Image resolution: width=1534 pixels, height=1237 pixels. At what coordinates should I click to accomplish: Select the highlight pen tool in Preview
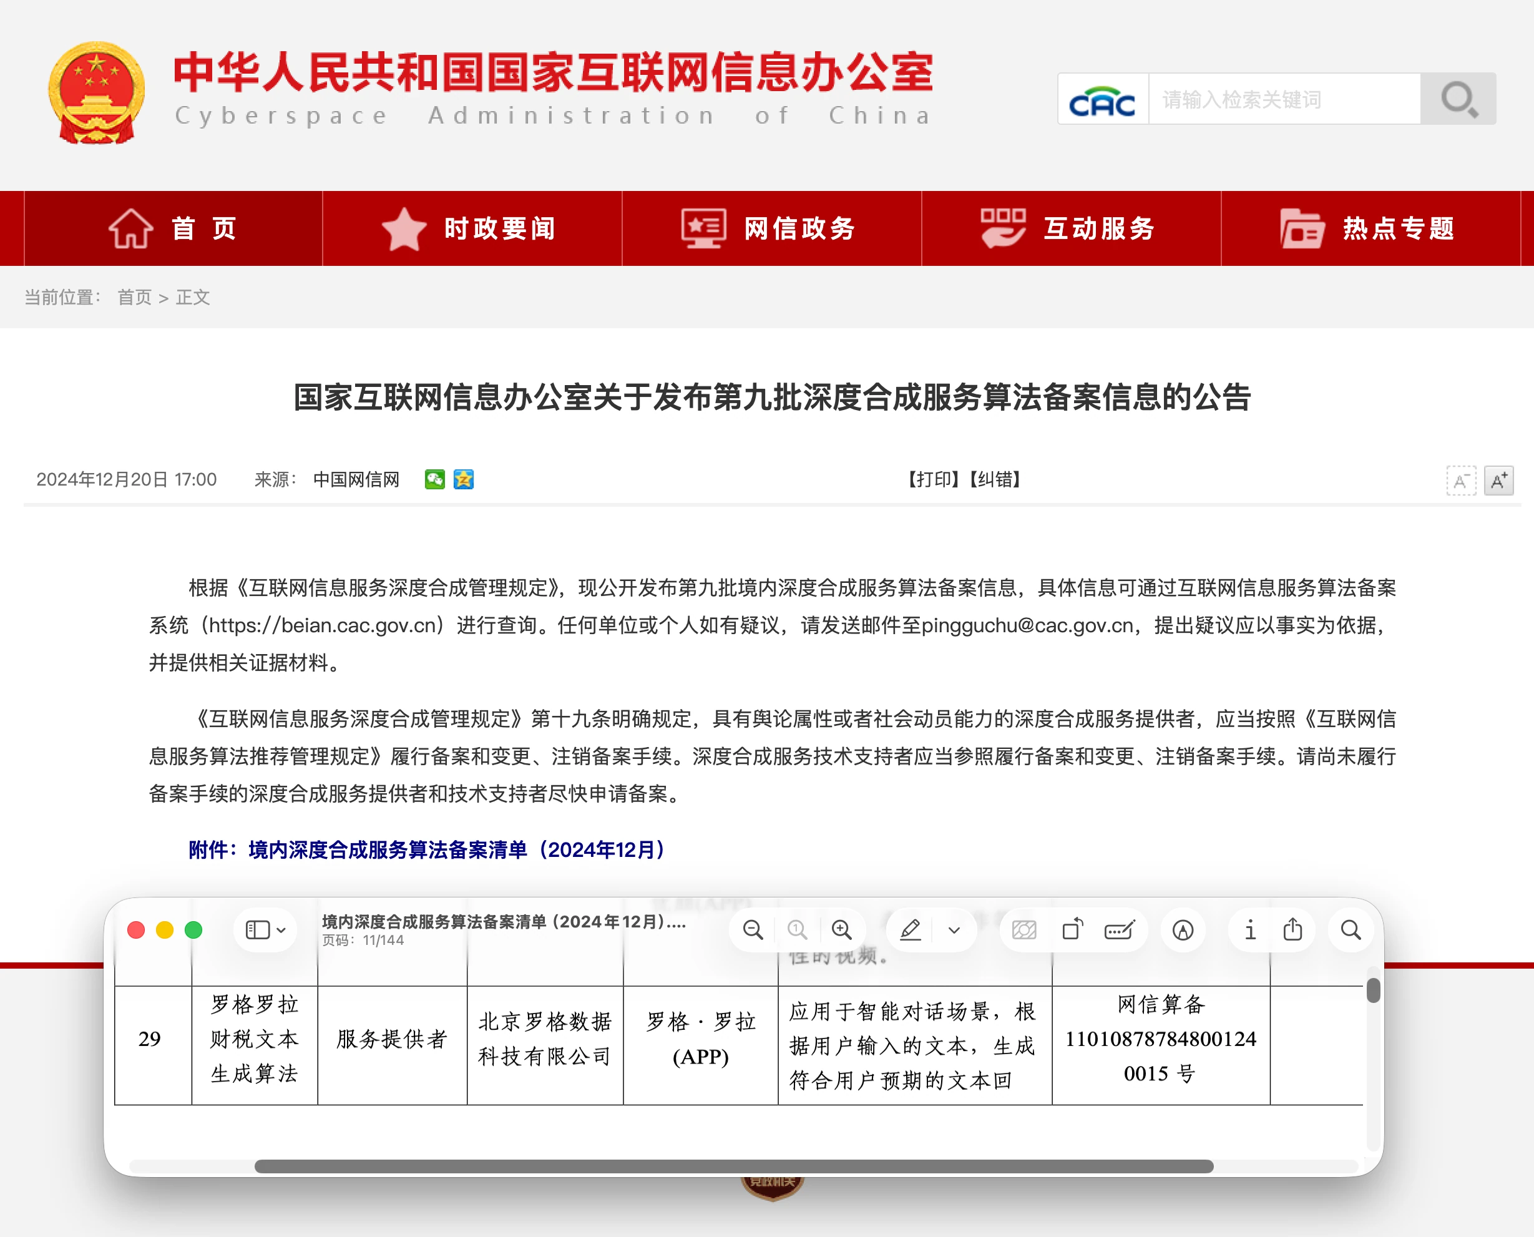911,930
